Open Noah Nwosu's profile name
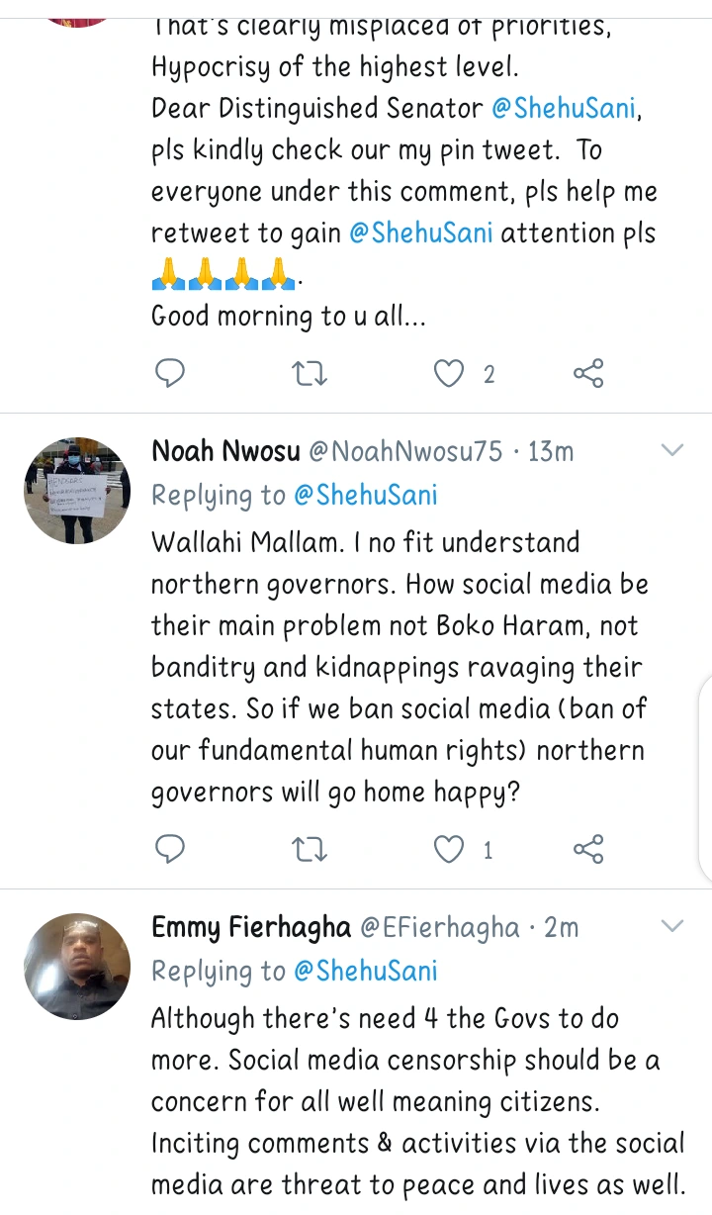The height and width of the screenshot is (1215, 712). pos(225,452)
